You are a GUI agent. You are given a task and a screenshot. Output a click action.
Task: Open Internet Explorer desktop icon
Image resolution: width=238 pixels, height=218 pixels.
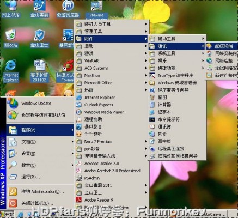tap(11, 71)
